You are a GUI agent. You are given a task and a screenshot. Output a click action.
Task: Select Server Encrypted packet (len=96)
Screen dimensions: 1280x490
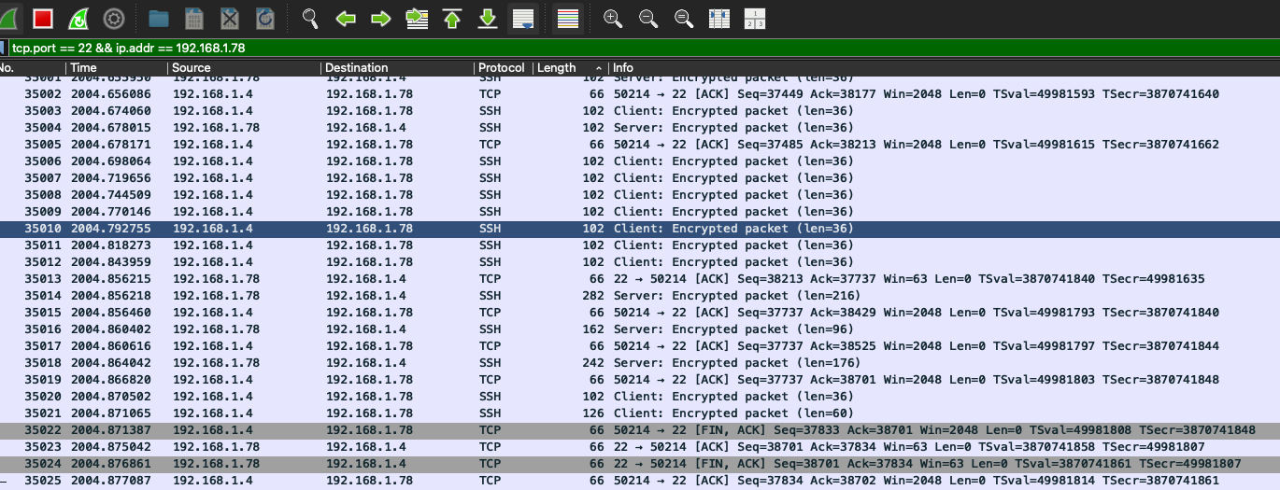[640, 329]
